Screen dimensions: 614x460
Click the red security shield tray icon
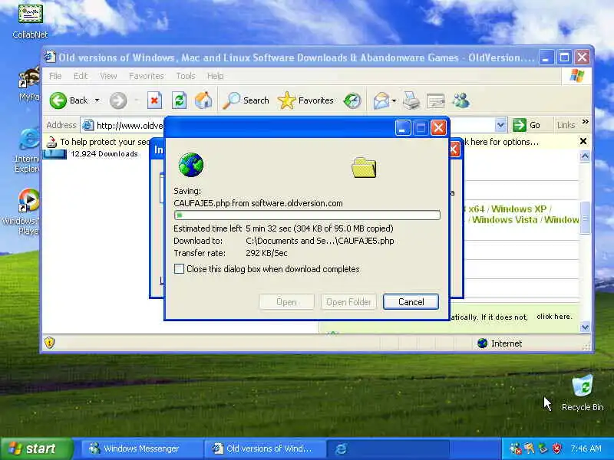click(556, 449)
